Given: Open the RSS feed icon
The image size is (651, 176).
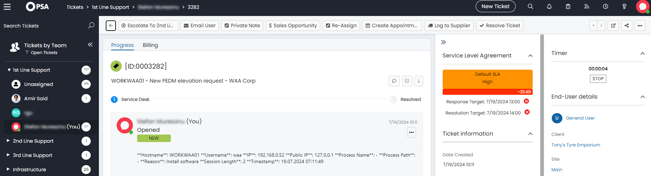Looking at the screenshot, I should point(587,6).
